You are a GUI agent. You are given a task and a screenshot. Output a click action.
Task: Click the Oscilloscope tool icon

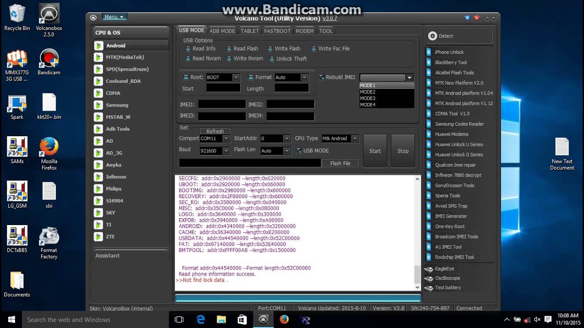429,278
